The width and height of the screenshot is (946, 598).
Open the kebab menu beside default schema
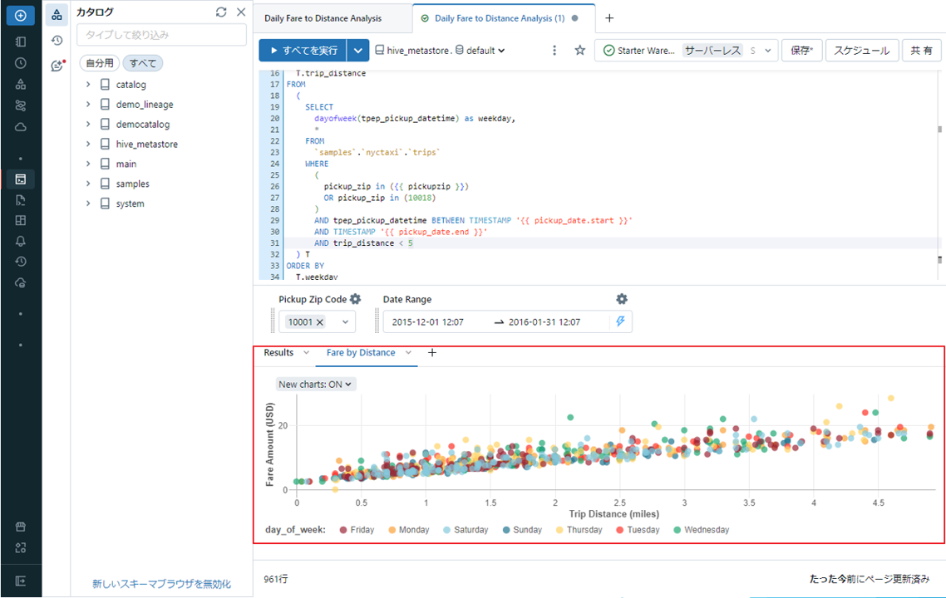pos(554,51)
